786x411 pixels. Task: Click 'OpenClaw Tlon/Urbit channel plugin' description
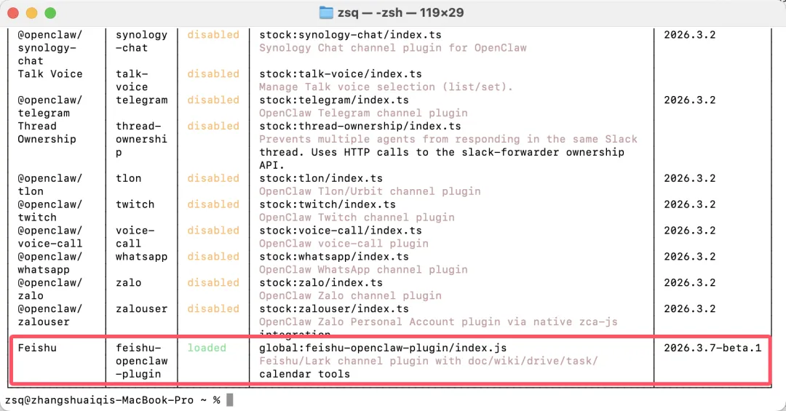click(x=370, y=191)
